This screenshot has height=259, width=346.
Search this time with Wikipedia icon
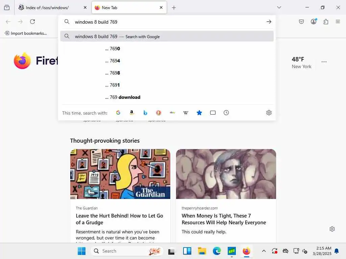pos(186,113)
